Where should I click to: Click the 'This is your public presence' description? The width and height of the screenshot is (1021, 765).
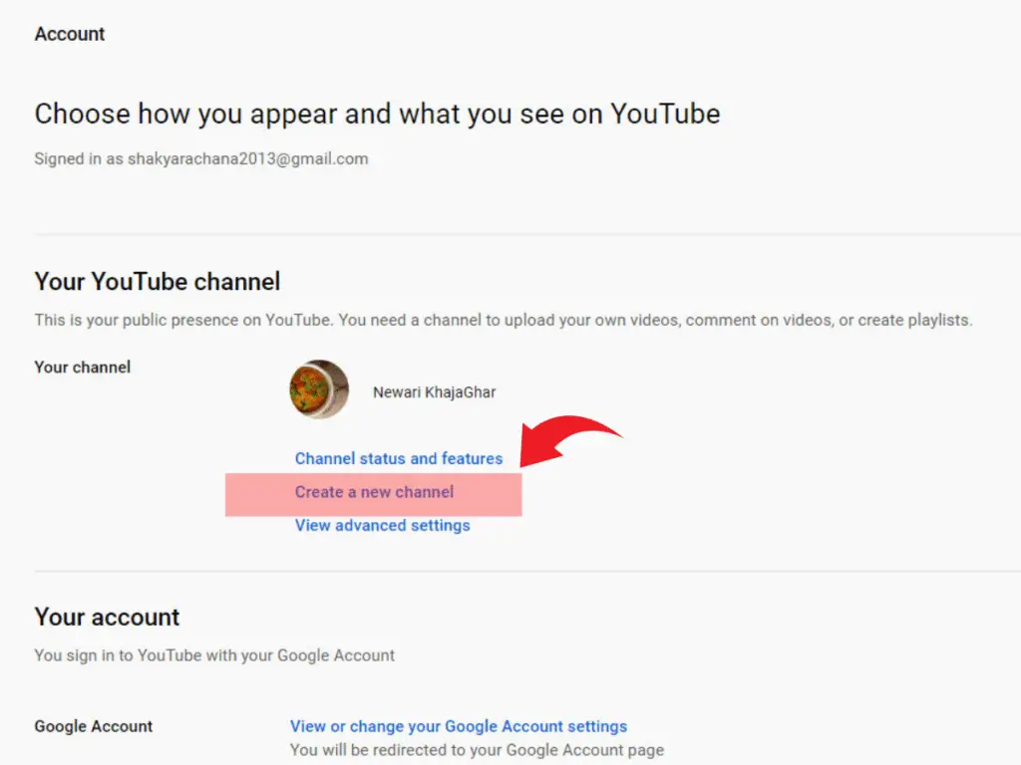click(504, 320)
